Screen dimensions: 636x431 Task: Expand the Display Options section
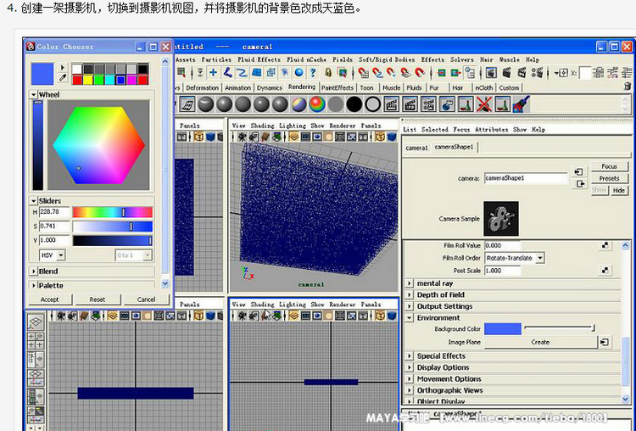(x=410, y=367)
